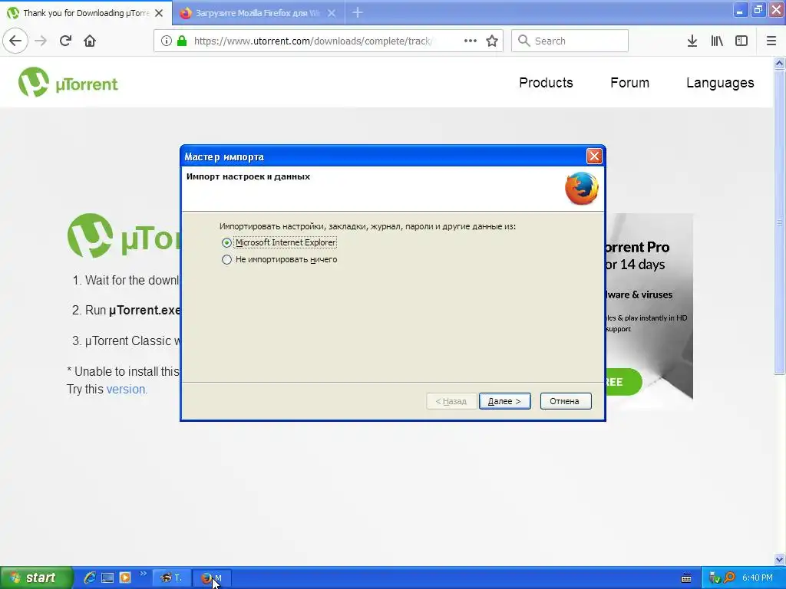The height and width of the screenshot is (589, 786).
Task: Click Show Desktop quick launch icon
Action: coord(107,577)
